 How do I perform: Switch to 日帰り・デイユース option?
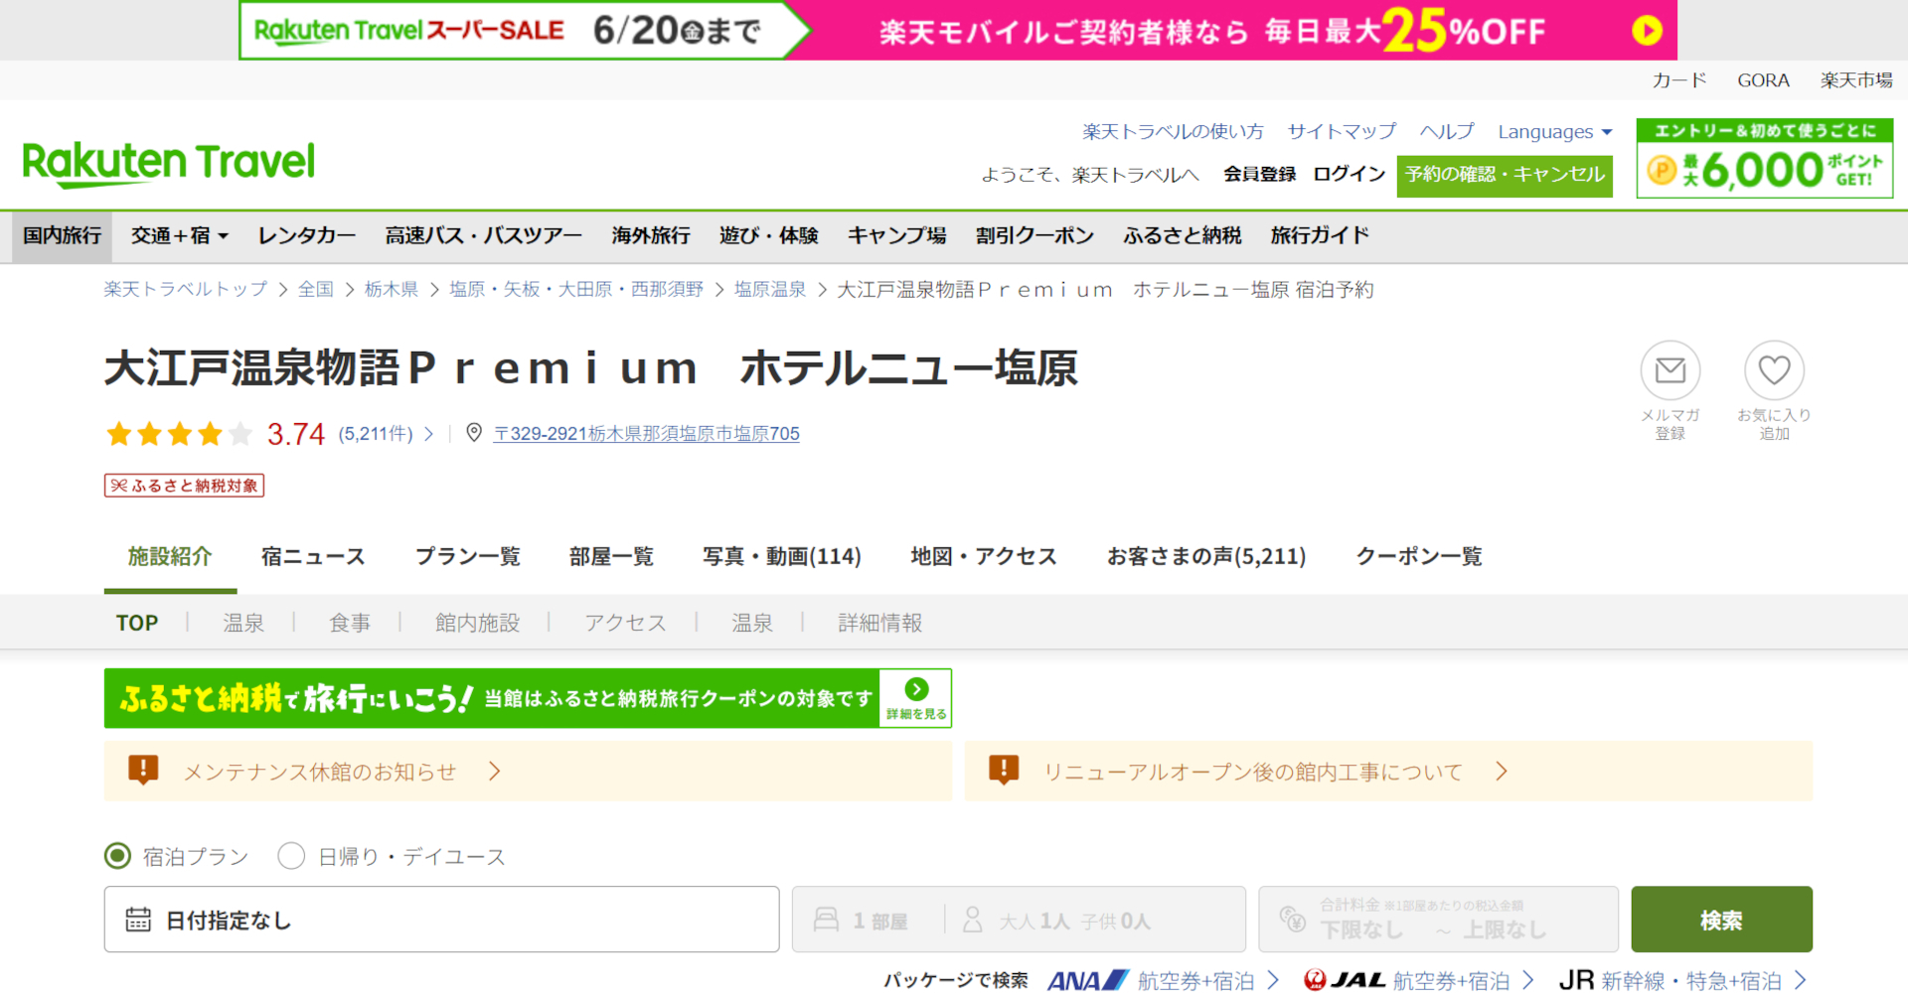tap(291, 855)
